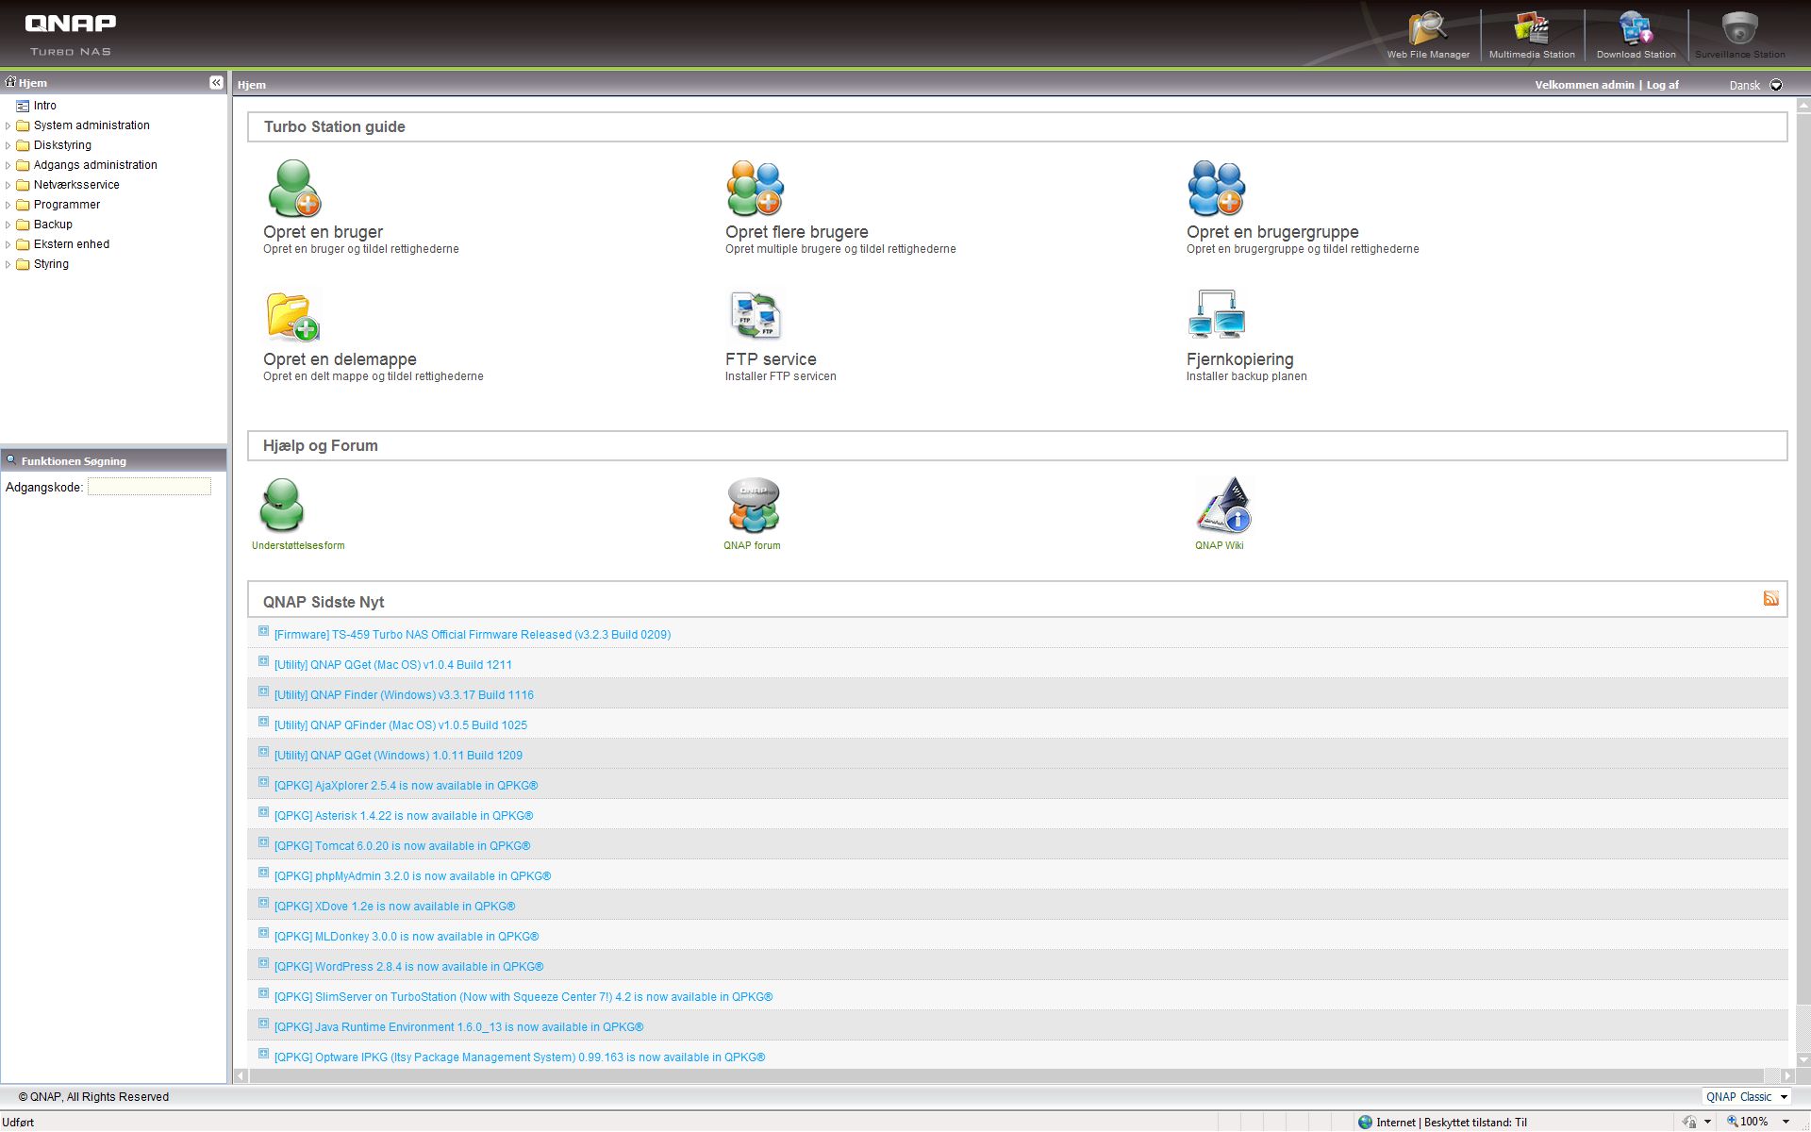Click the Adgangskode search input field
This screenshot has height=1132, width=1811.
[x=149, y=487]
